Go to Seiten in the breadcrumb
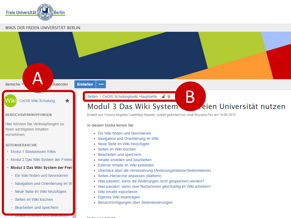291x218 pixels. tap(92, 97)
